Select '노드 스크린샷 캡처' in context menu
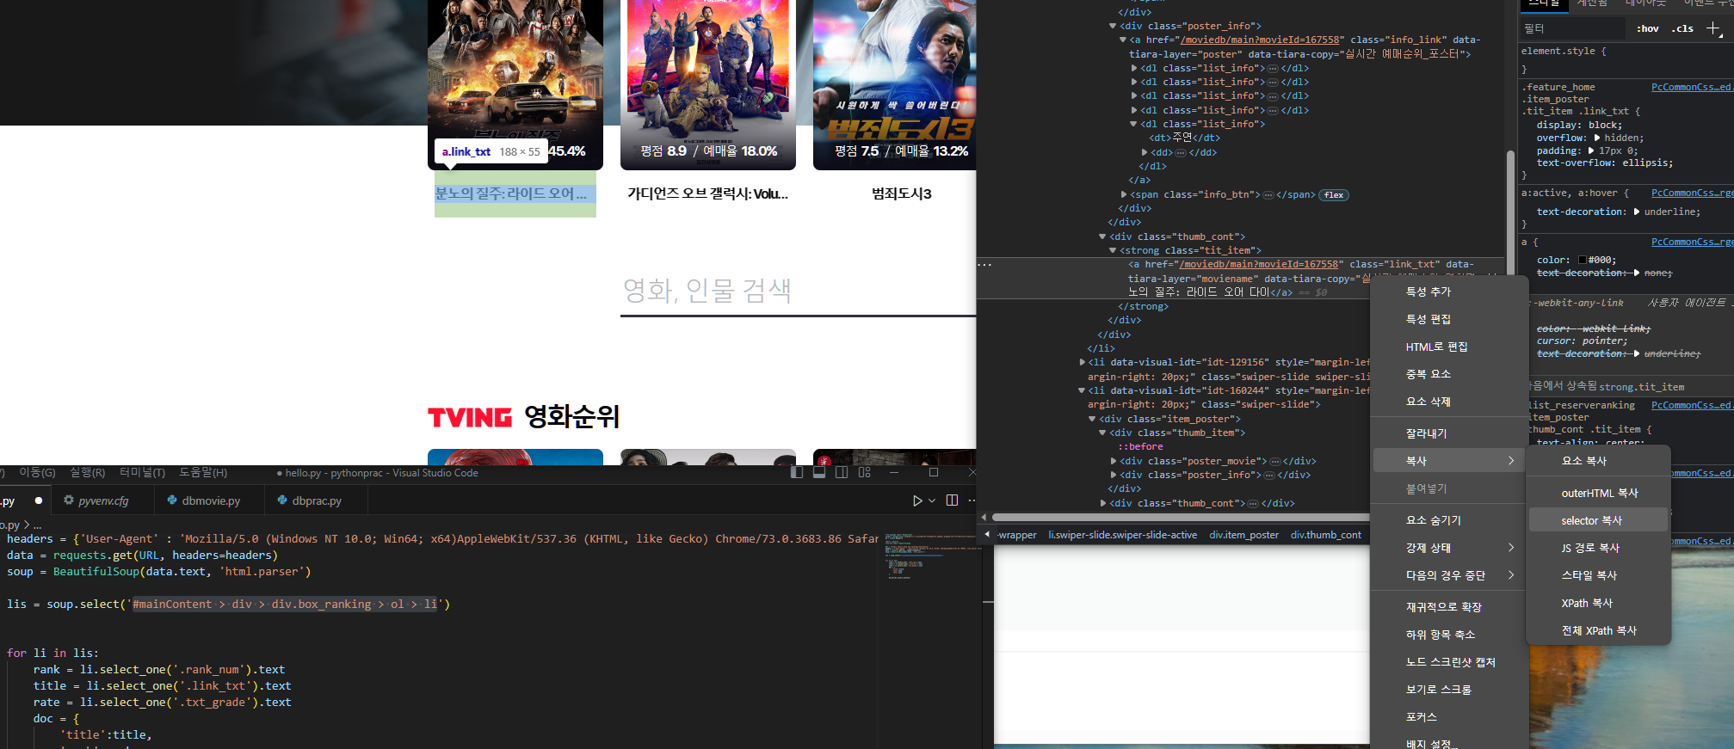This screenshot has height=749, width=1734. [1449, 662]
